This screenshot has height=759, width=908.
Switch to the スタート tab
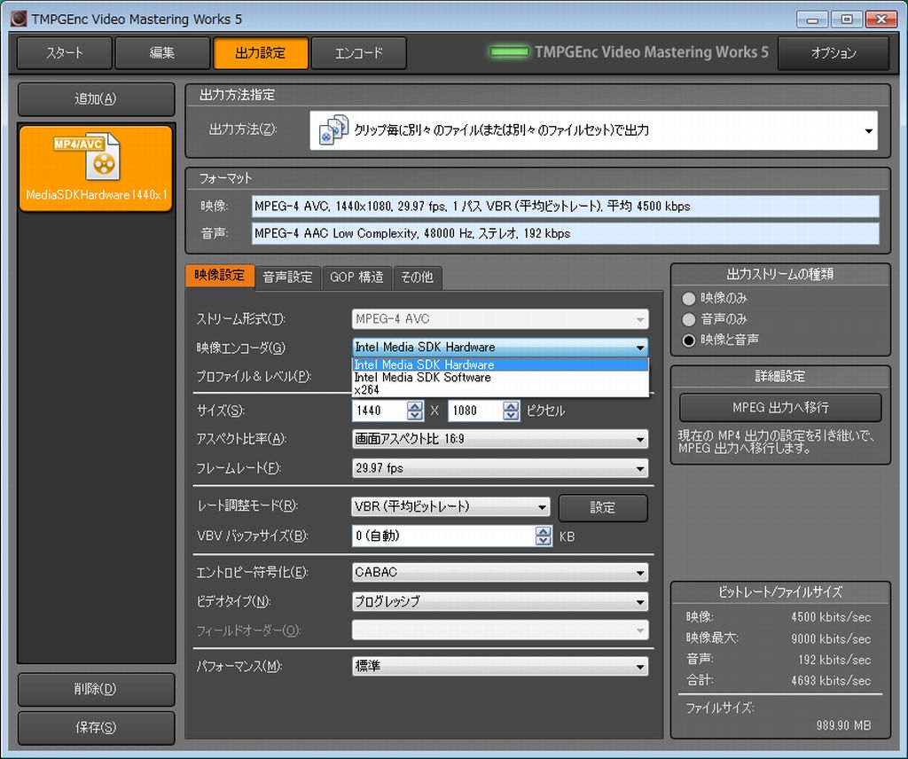[x=64, y=52]
